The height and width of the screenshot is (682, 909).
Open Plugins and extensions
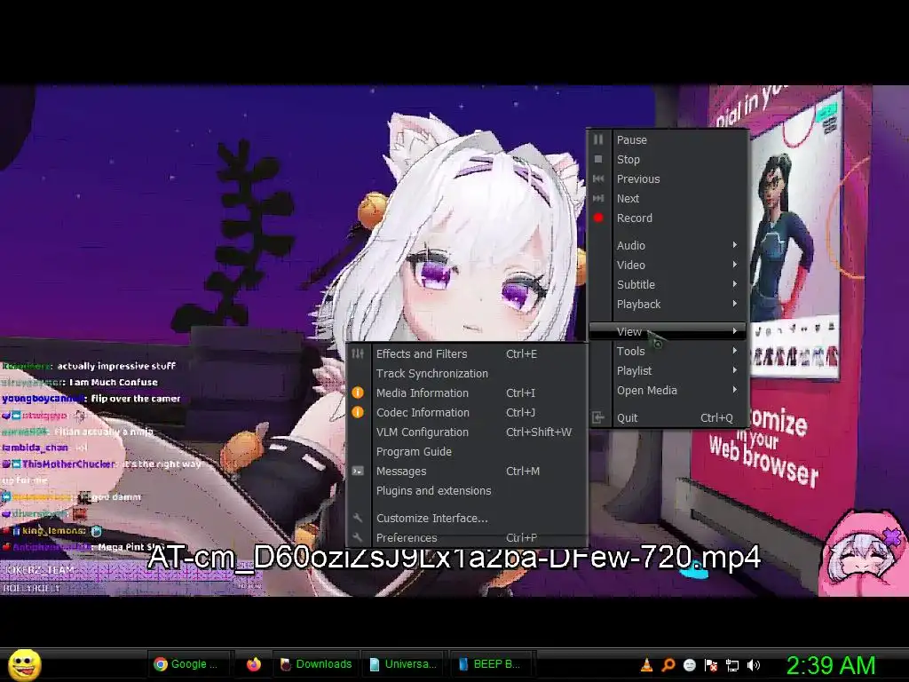tap(467, 491)
